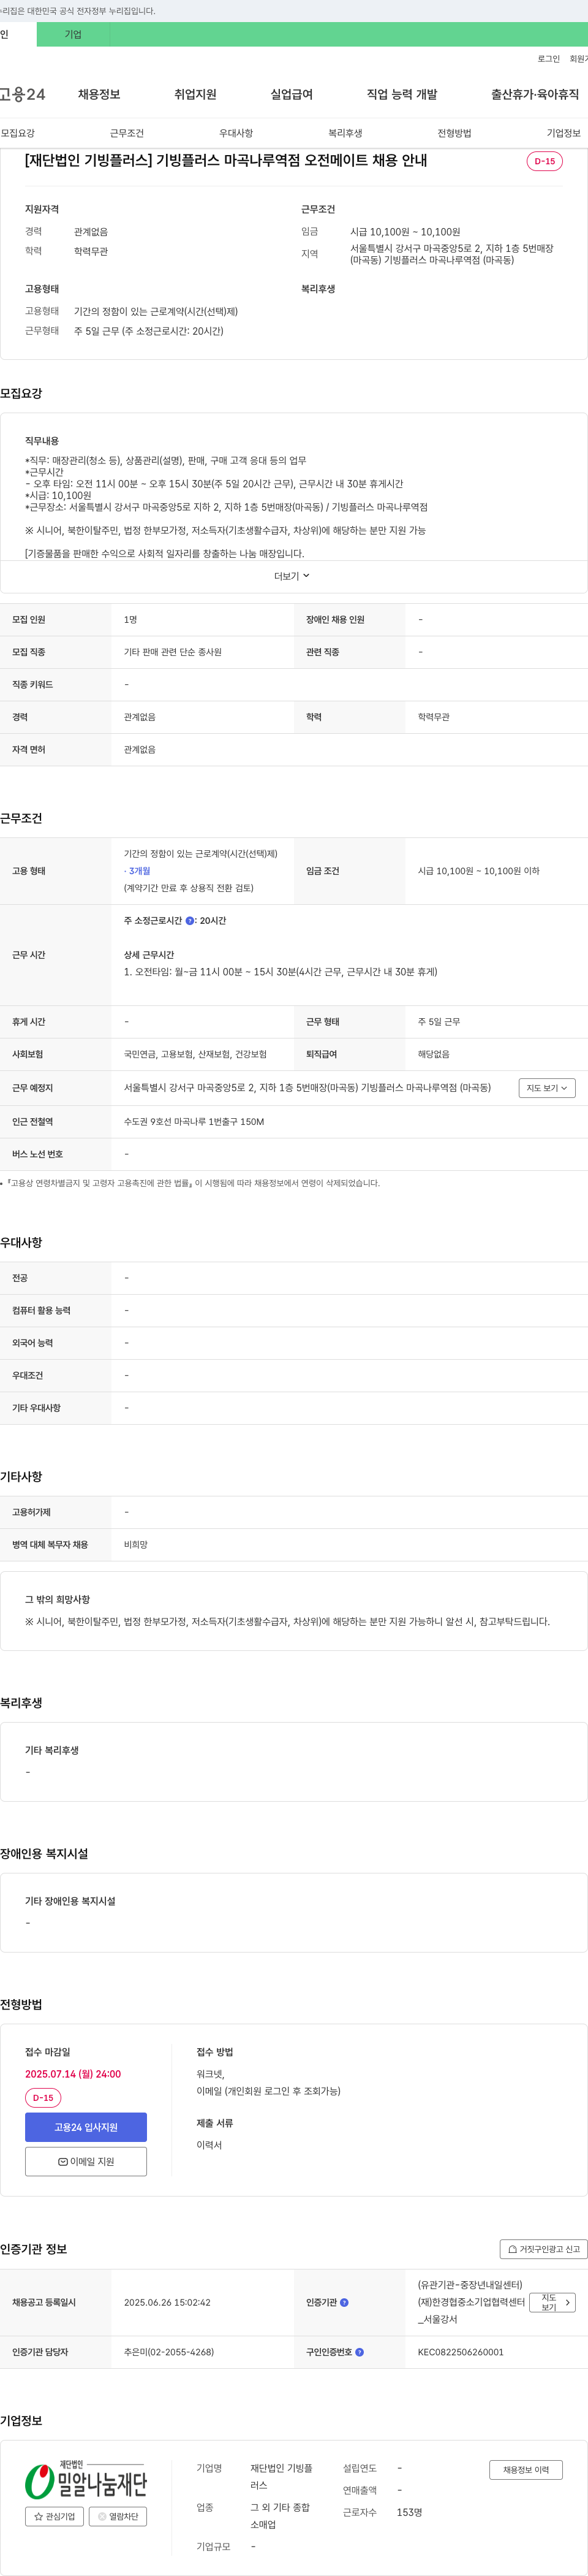Image resolution: width=588 pixels, height=2576 pixels.
Task: Click the 제출 서류 value 이력서
Action: pos(209,2145)
